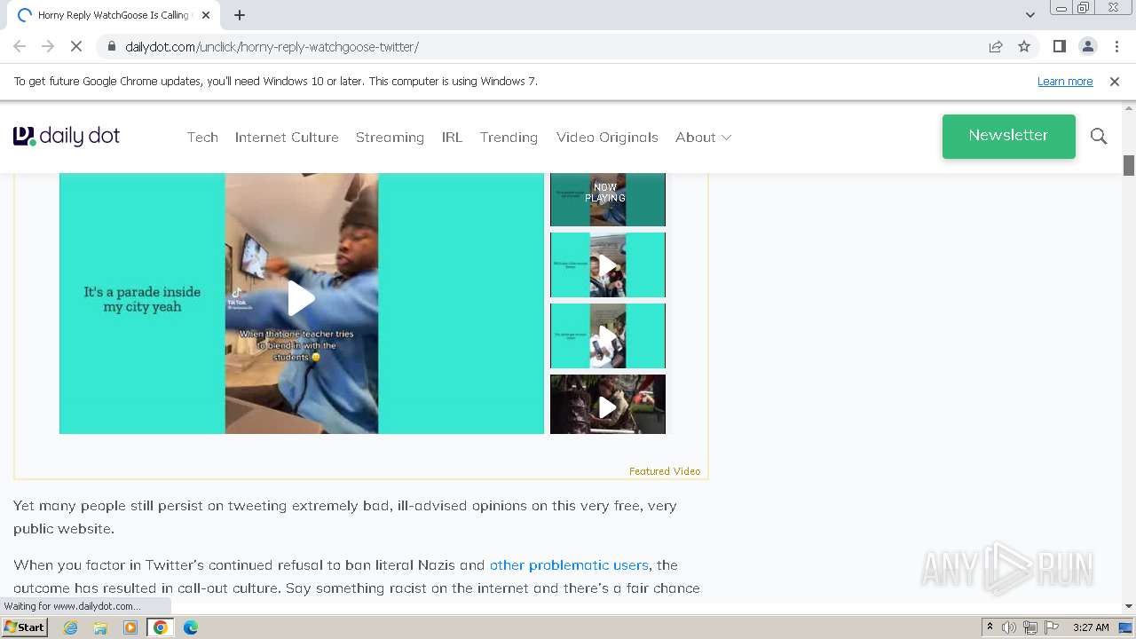Share this page icon in address bar
The width and height of the screenshot is (1136, 639).
click(x=996, y=46)
